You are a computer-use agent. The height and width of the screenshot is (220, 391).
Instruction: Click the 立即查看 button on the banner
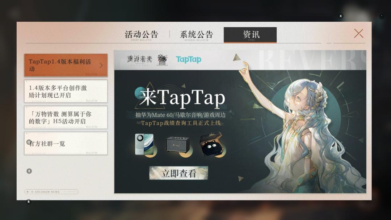pyautogui.click(x=178, y=173)
